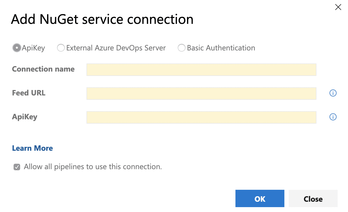Image resolution: width=348 pixels, height=212 pixels.
Task: Select the External Azure DevOps Server radio circle
Action: click(x=61, y=48)
